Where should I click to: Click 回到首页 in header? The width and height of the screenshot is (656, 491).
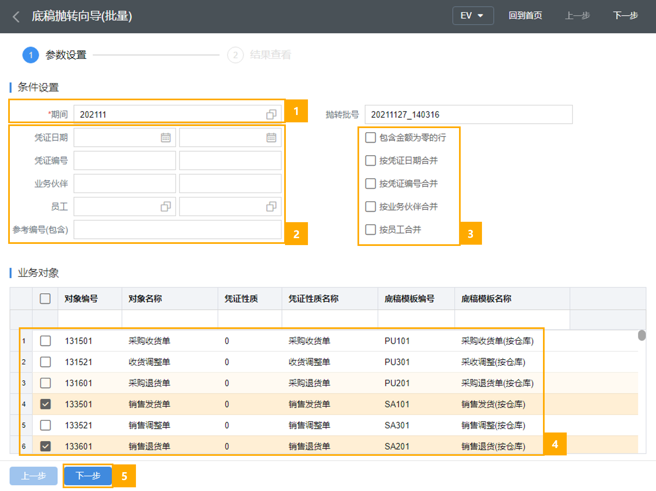point(525,16)
